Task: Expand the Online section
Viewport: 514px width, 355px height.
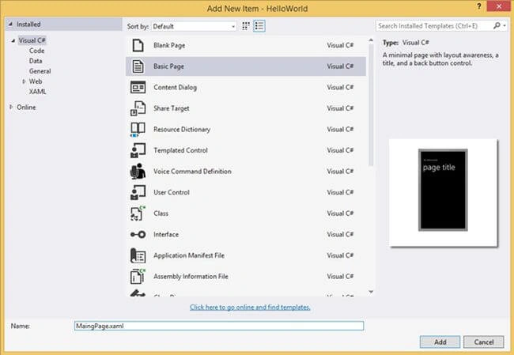Action: [x=11, y=108]
